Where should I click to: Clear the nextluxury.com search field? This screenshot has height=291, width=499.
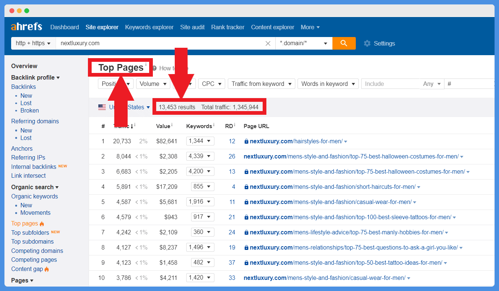268,43
